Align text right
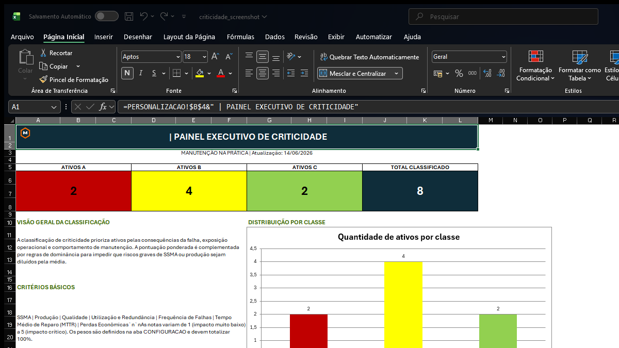Image resolution: width=619 pixels, height=348 pixels. pos(276,73)
